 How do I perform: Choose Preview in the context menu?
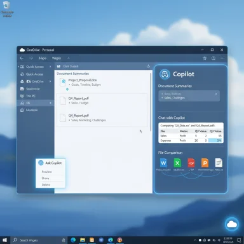(x=46, y=172)
